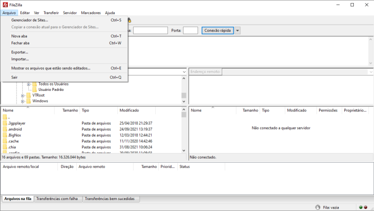Click the queue Arquivo remoto/local column header
The height and width of the screenshot is (211, 374).
tap(29, 167)
